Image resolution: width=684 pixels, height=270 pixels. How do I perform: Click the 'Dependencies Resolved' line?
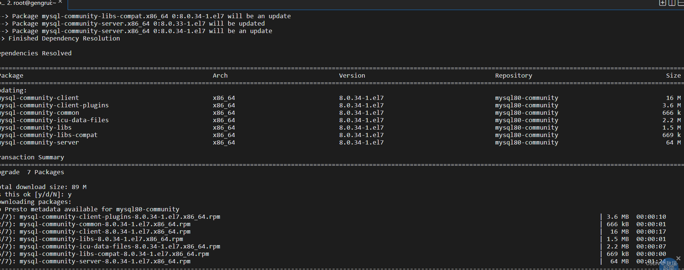(36, 53)
